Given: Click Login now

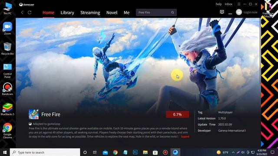Looking at the screenshot, I should coord(250,12).
